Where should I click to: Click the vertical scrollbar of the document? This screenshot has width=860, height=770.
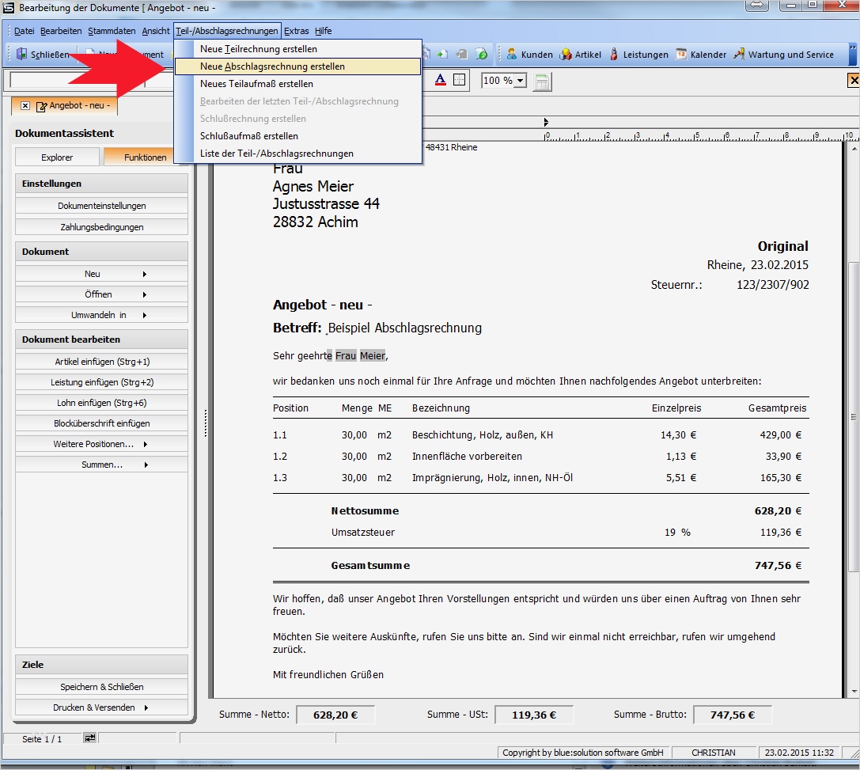tap(854, 417)
